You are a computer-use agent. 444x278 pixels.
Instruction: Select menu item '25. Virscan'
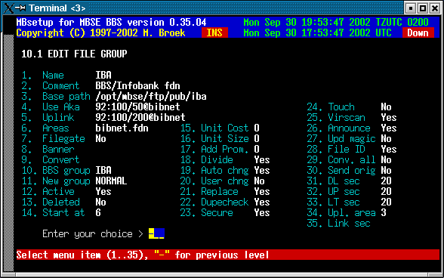336,117
